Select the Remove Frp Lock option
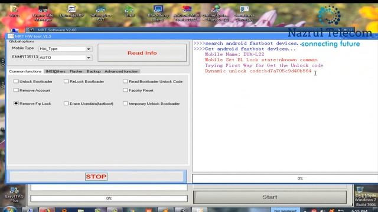Screen dimensions: 378x212 (x=16, y=104)
